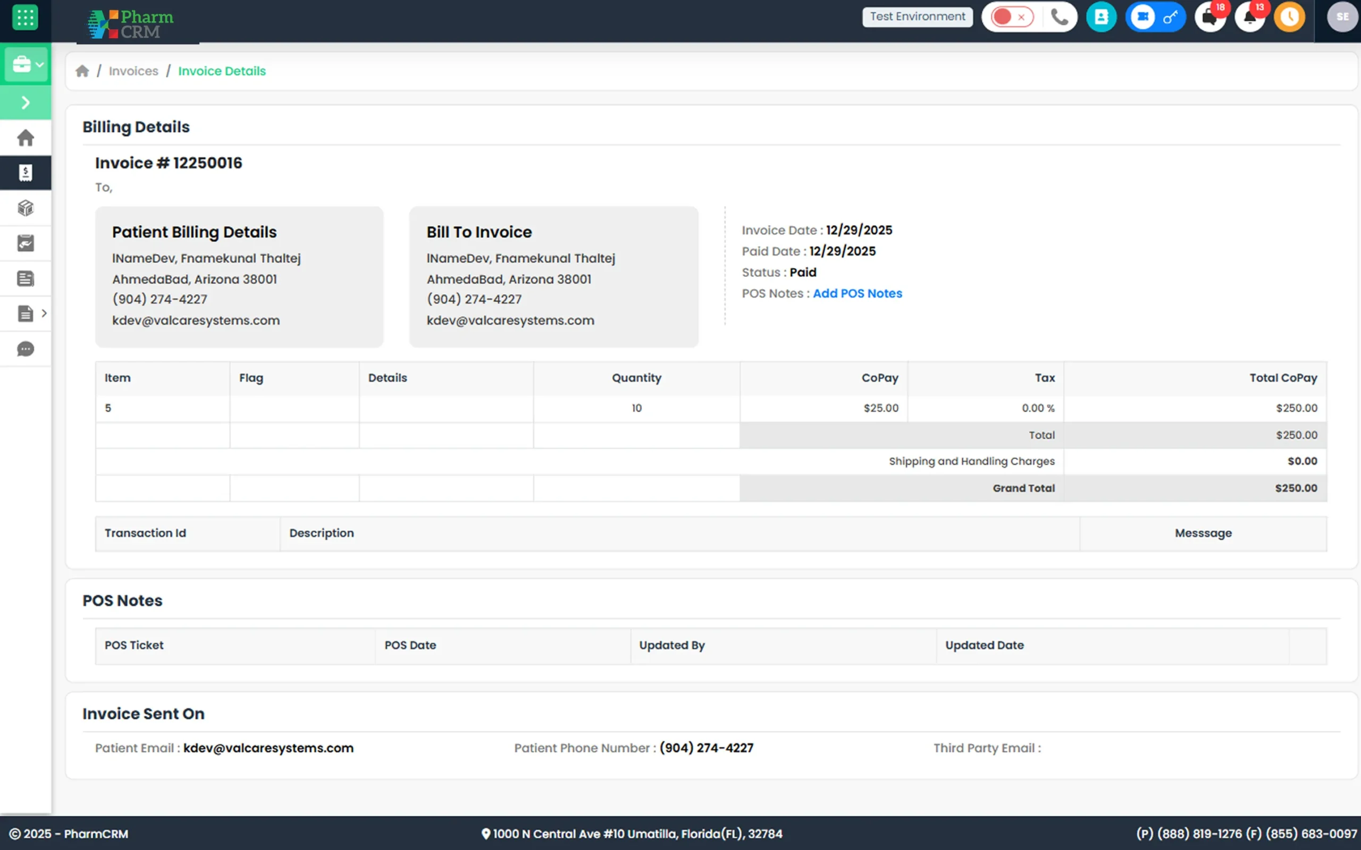Select the Invoices receipt sidebar icon

[x=26, y=173]
